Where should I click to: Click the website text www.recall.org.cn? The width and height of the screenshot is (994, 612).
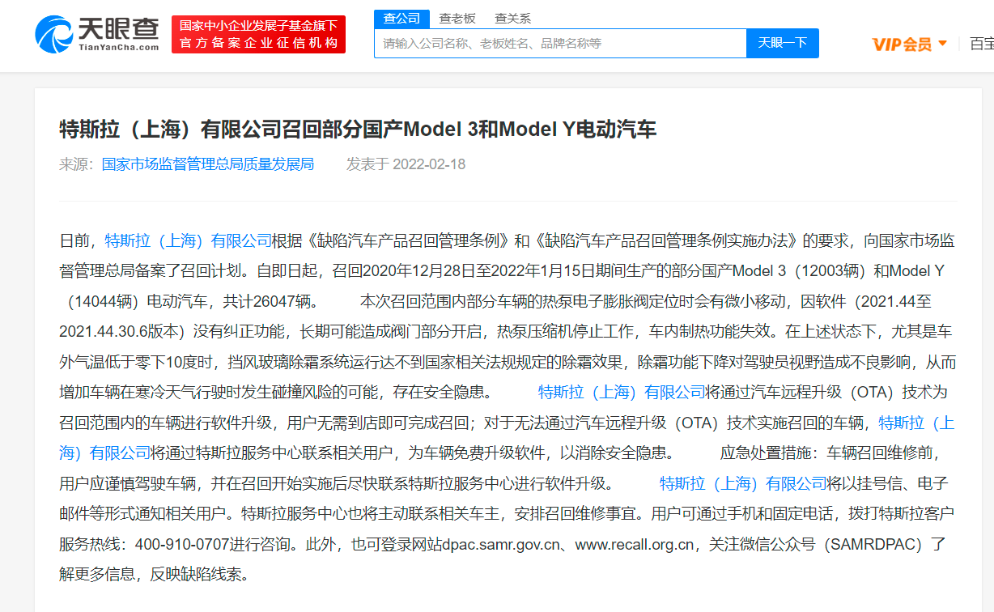click(635, 545)
